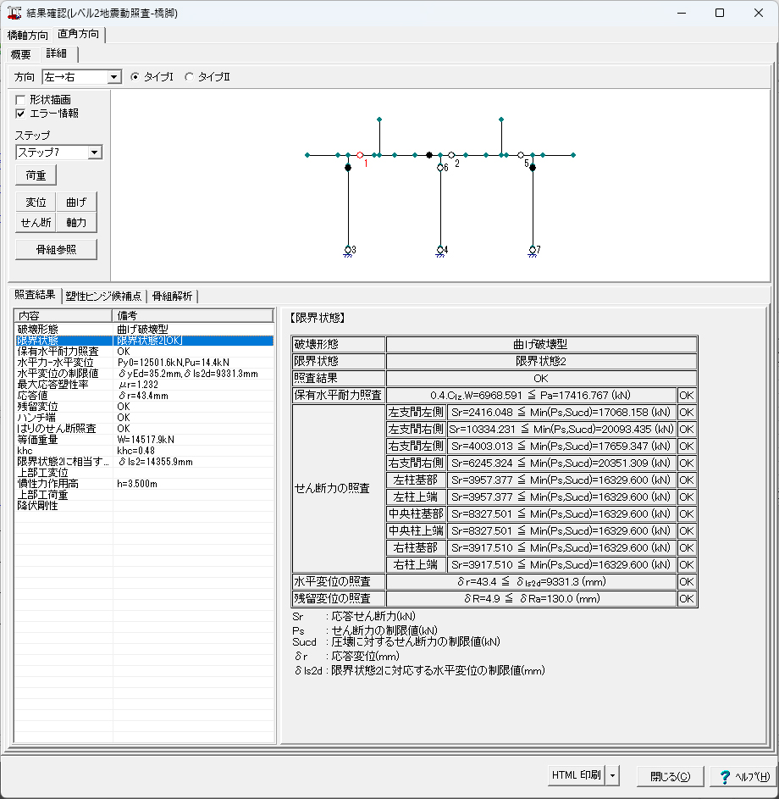Enable the 形状描画 checkbox
This screenshot has height=799, width=779.
[21, 100]
